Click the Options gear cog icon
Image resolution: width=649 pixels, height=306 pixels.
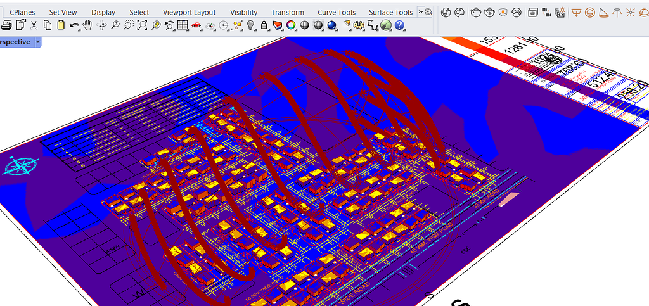[x=359, y=25]
